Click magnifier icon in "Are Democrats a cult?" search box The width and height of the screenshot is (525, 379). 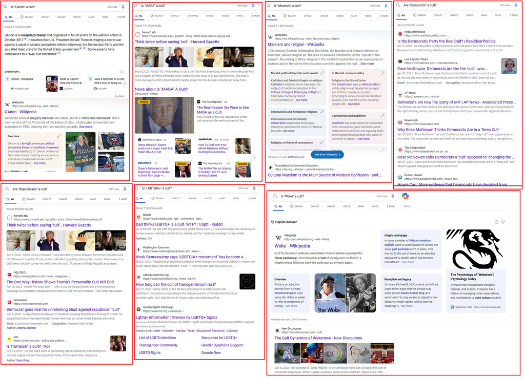coord(398,5)
